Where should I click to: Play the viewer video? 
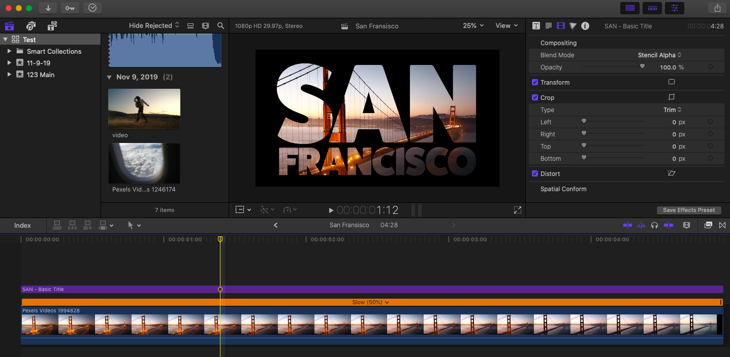pos(331,210)
